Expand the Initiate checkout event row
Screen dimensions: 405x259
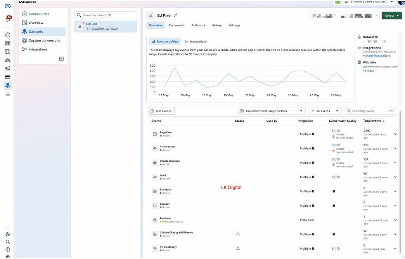395,163
